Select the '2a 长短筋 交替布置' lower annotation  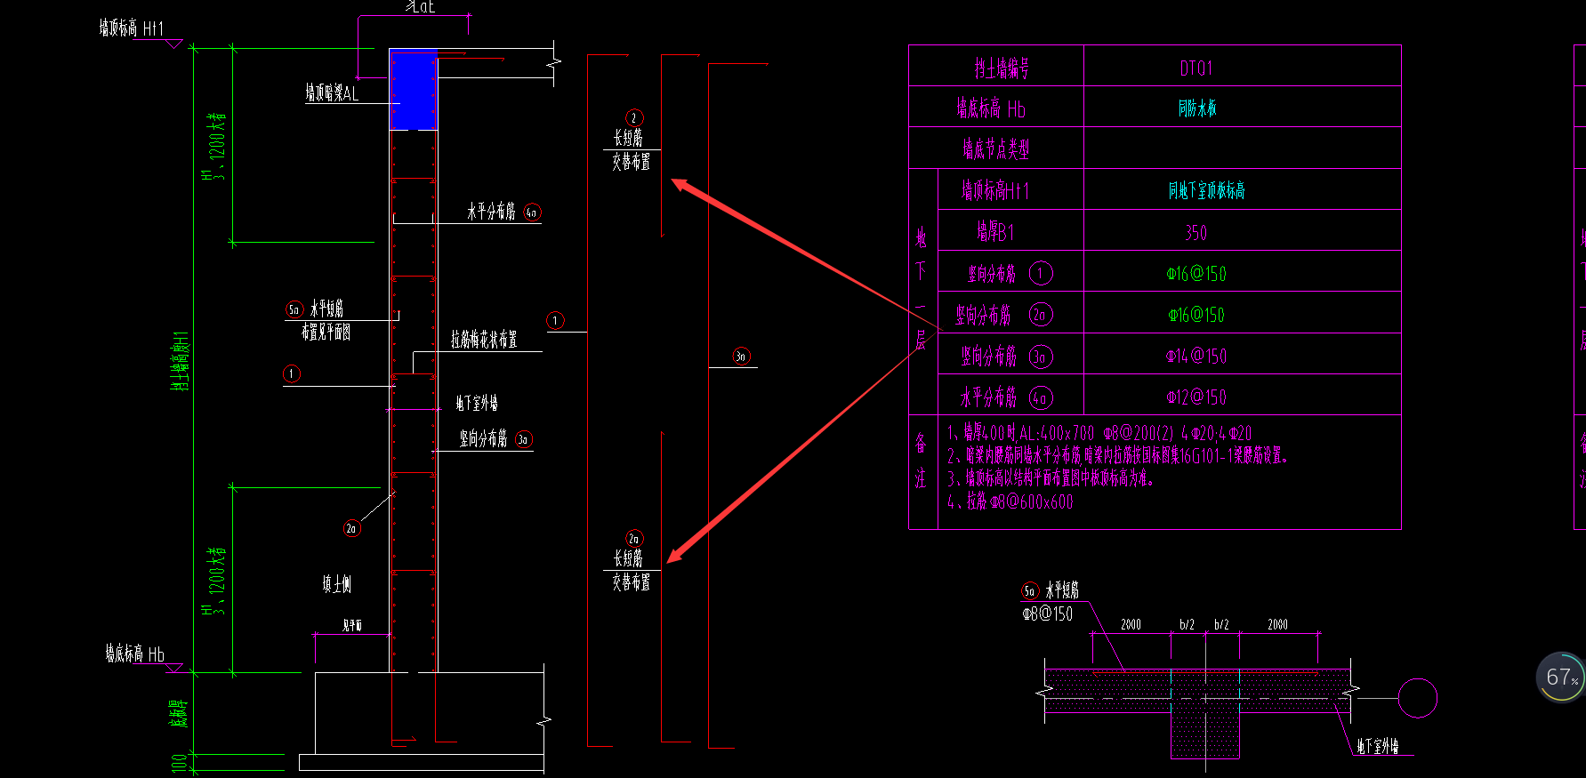pyautogui.click(x=632, y=561)
